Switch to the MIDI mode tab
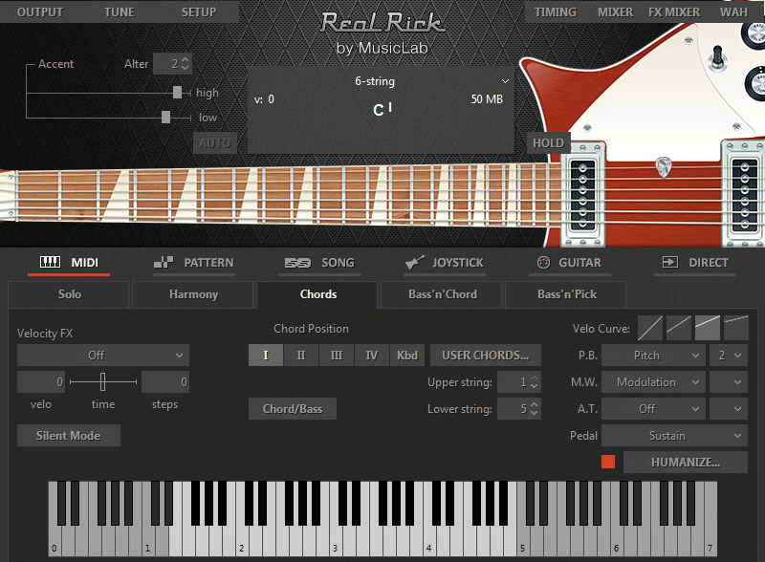This screenshot has width=765, height=562. click(69, 263)
